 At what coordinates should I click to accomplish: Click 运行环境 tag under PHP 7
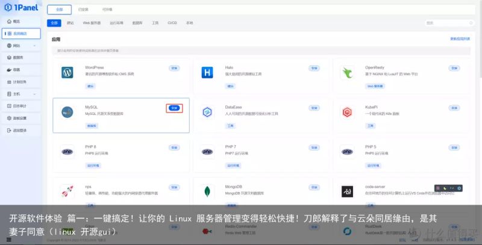[x=233, y=166]
